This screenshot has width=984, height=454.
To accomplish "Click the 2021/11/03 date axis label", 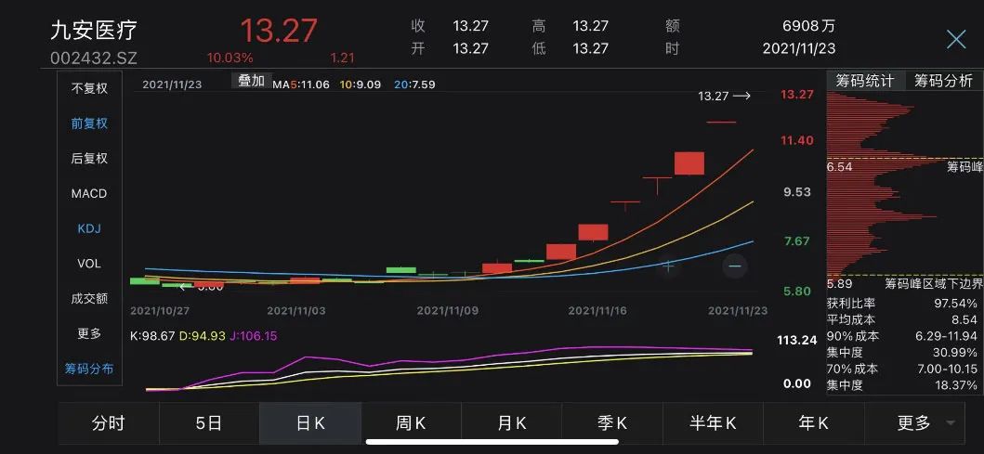I will click(296, 311).
